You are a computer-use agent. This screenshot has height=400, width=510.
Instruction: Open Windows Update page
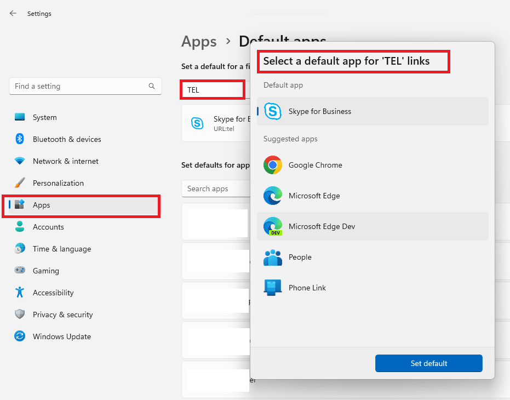point(85,336)
